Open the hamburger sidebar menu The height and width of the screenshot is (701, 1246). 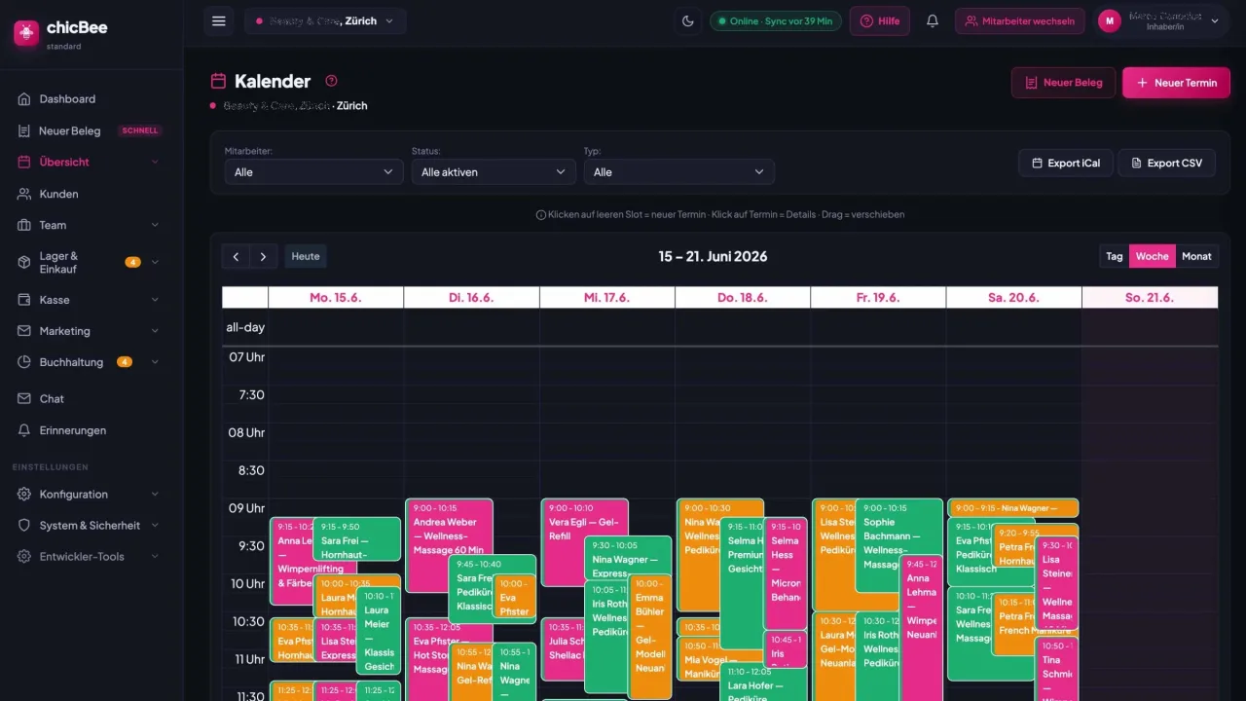pos(219,21)
